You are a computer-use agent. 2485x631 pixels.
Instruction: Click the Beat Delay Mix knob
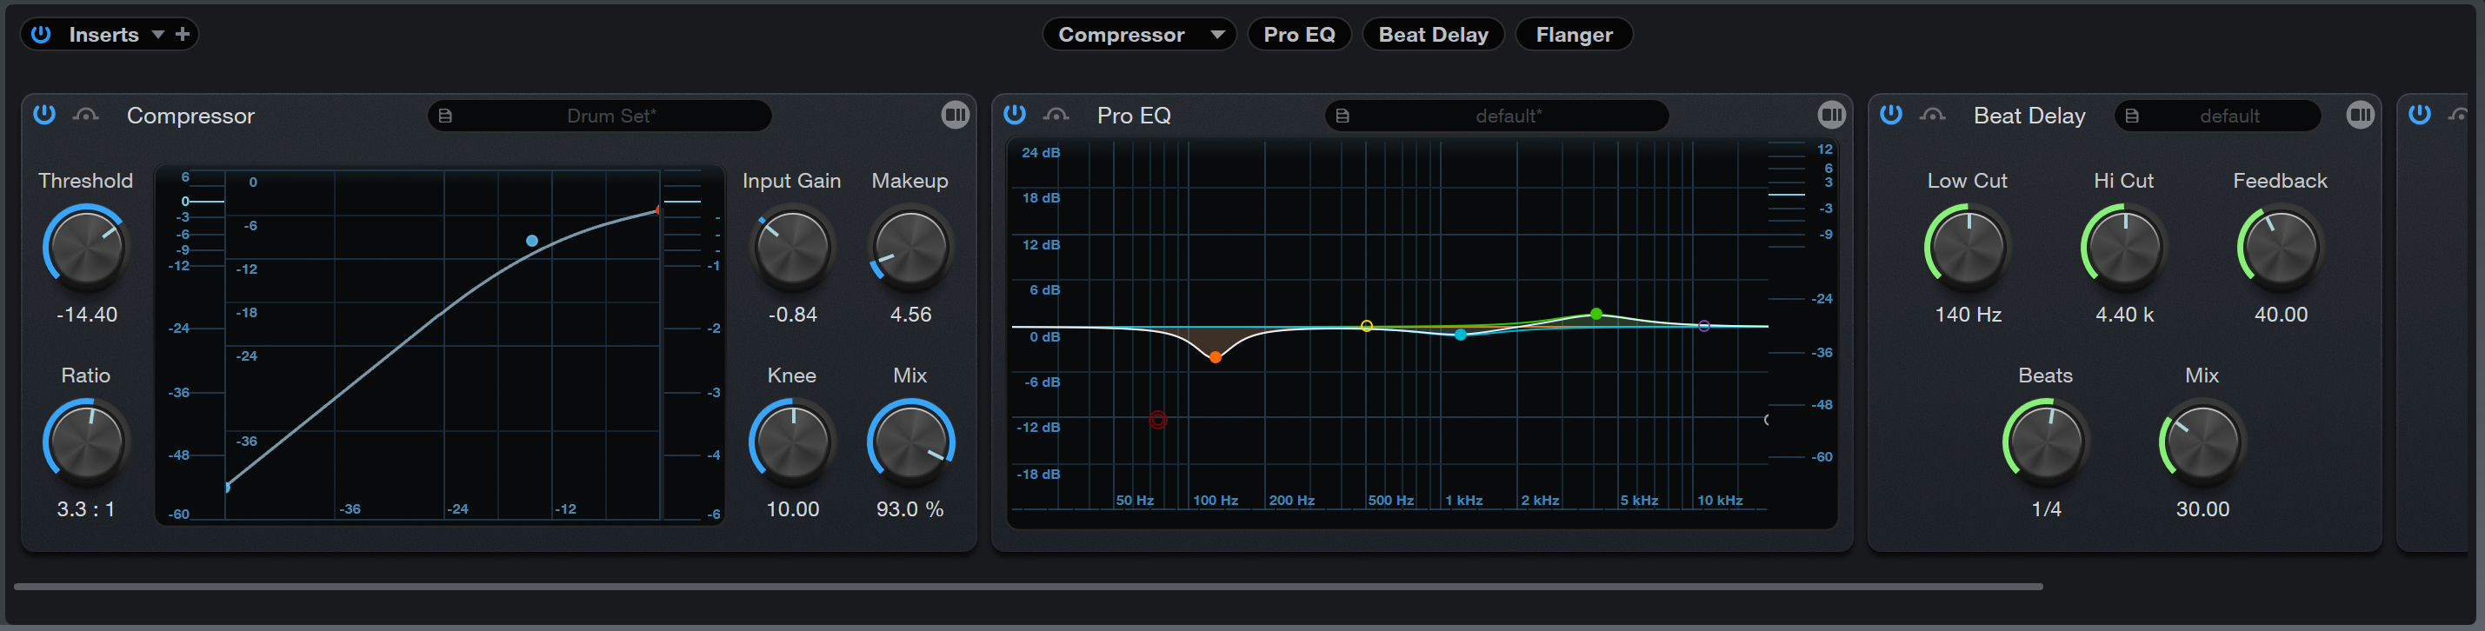point(2202,442)
